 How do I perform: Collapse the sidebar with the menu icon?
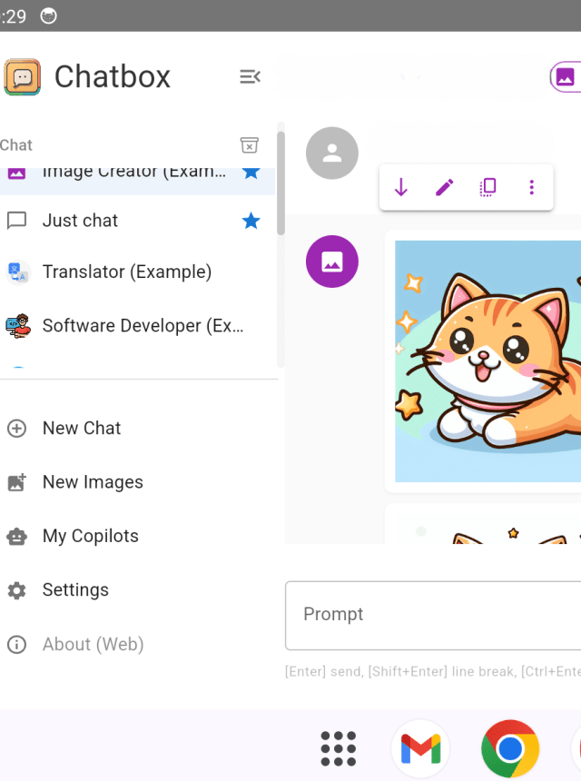(250, 77)
